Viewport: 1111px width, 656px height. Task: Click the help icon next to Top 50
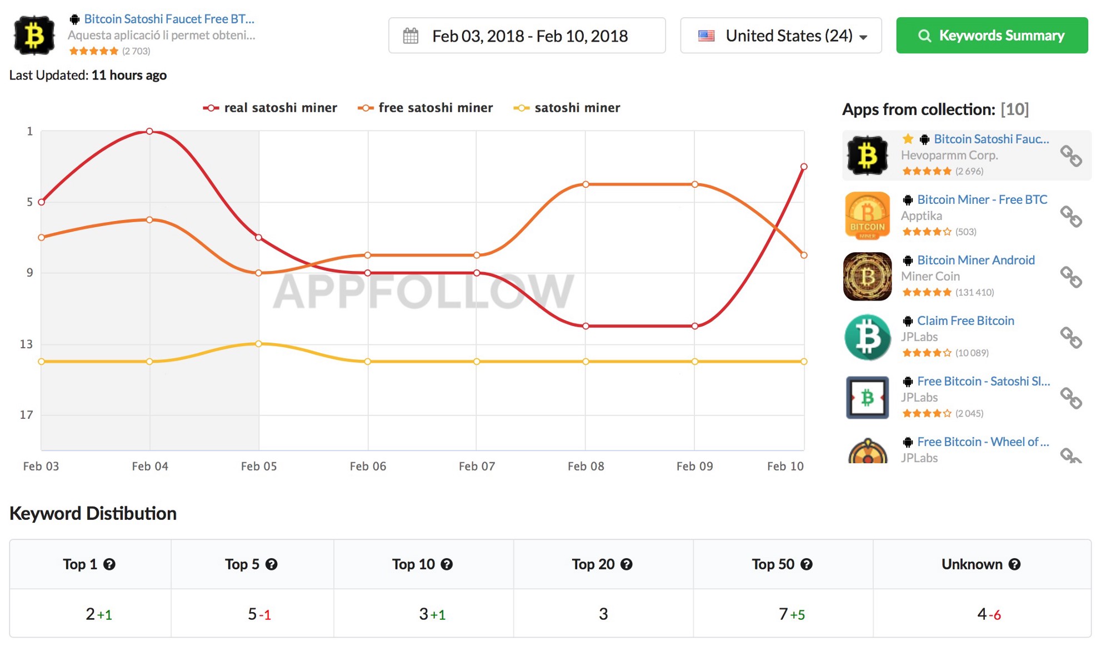(807, 564)
